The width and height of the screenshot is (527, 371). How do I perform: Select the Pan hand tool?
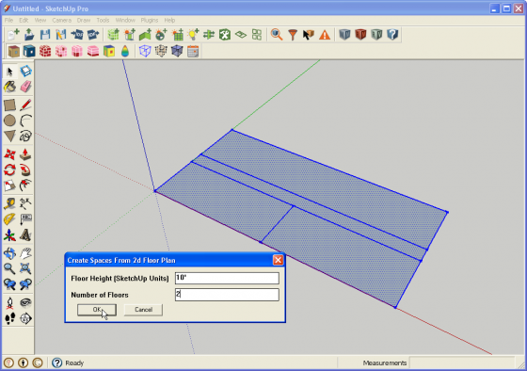(26, 253)
